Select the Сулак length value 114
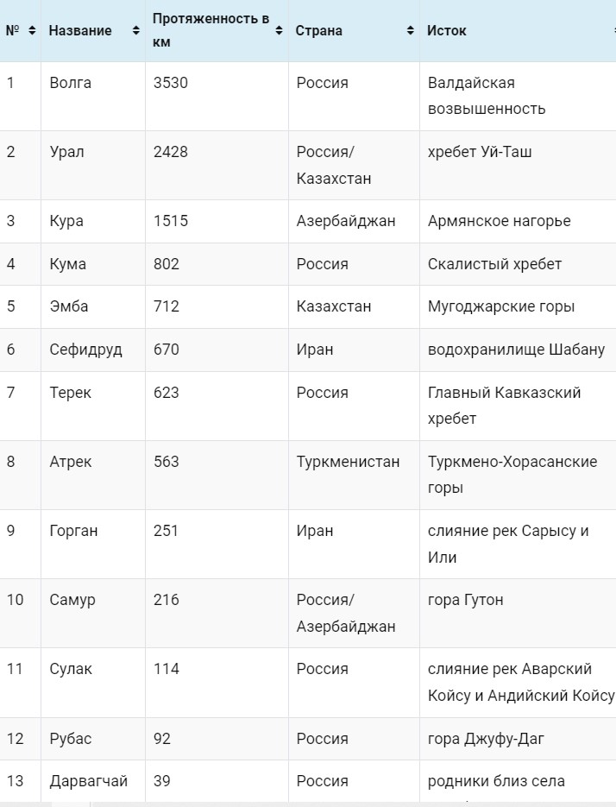Screen dimensions: 616x807 167,669
